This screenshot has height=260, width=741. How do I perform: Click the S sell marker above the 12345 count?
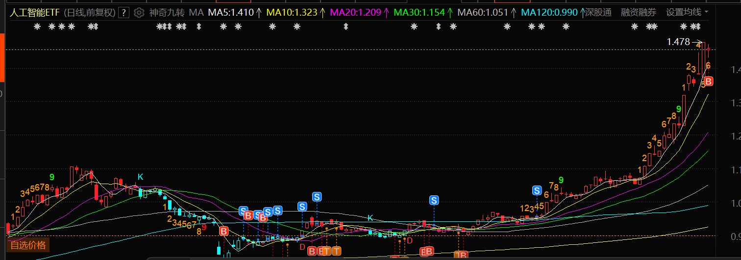pyautogui.click(x=537, y=190)
